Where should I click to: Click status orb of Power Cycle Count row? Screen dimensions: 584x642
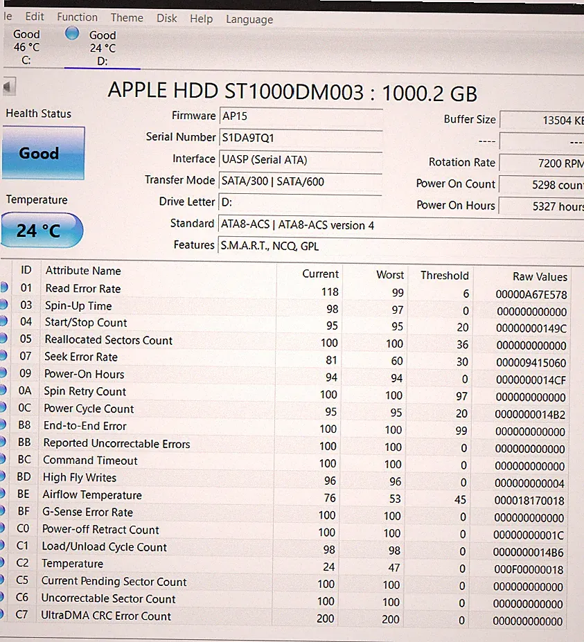pyautogui.click(x=3, y=407)
